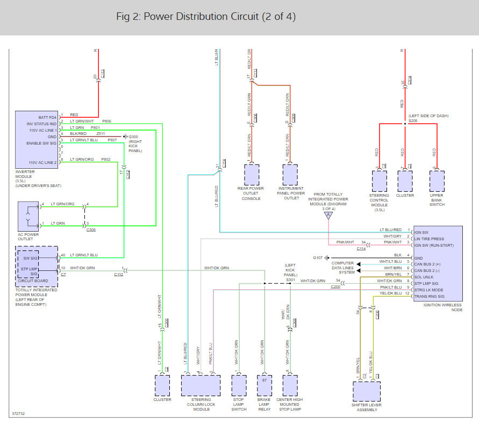
Task: Click the IGN SW pin on Ignition Wireless Node
Action: point(421,232)
